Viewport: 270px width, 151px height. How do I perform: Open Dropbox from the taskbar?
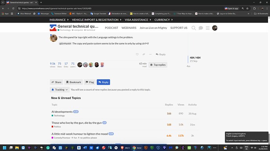pos(91,148)
